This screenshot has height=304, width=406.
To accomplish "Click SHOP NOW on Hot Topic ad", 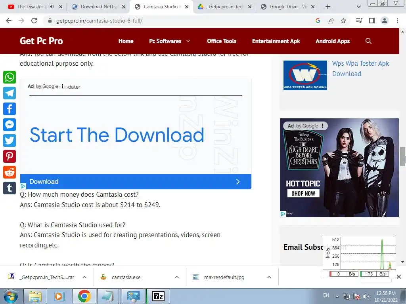I will (x=303, y=193).
